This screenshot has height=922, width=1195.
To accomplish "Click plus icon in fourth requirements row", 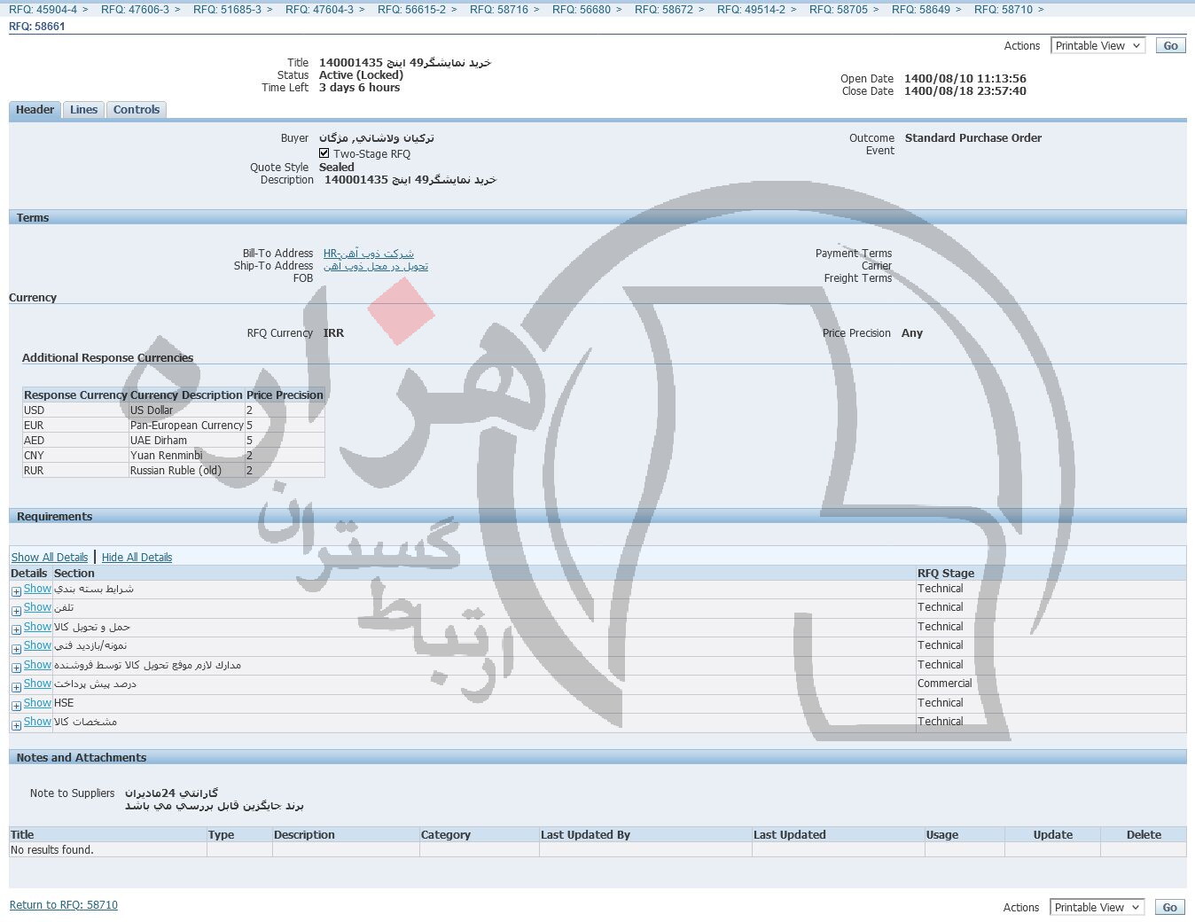I will point(16,649).
